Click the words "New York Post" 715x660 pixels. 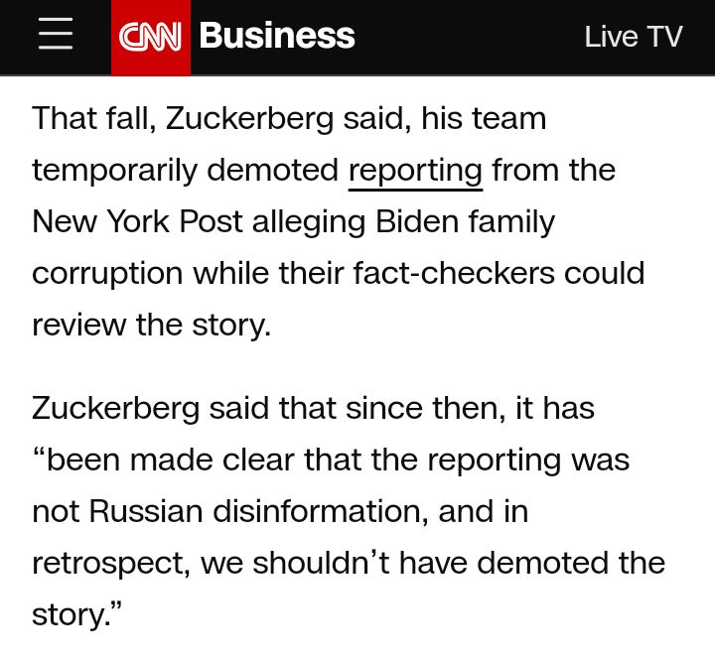point(137,221)
